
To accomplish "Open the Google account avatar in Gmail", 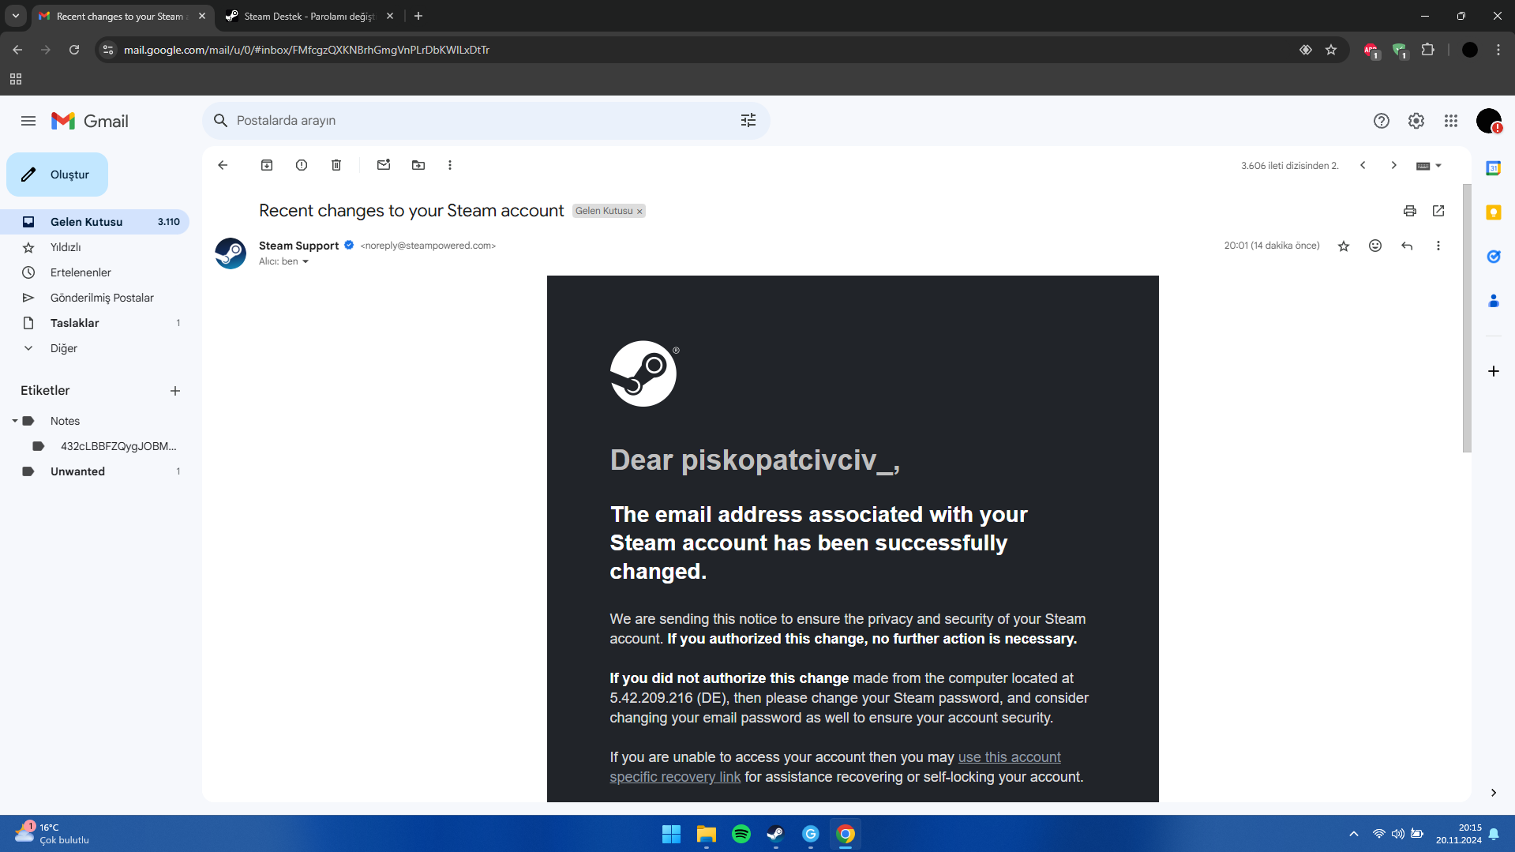I will 1489,121.
